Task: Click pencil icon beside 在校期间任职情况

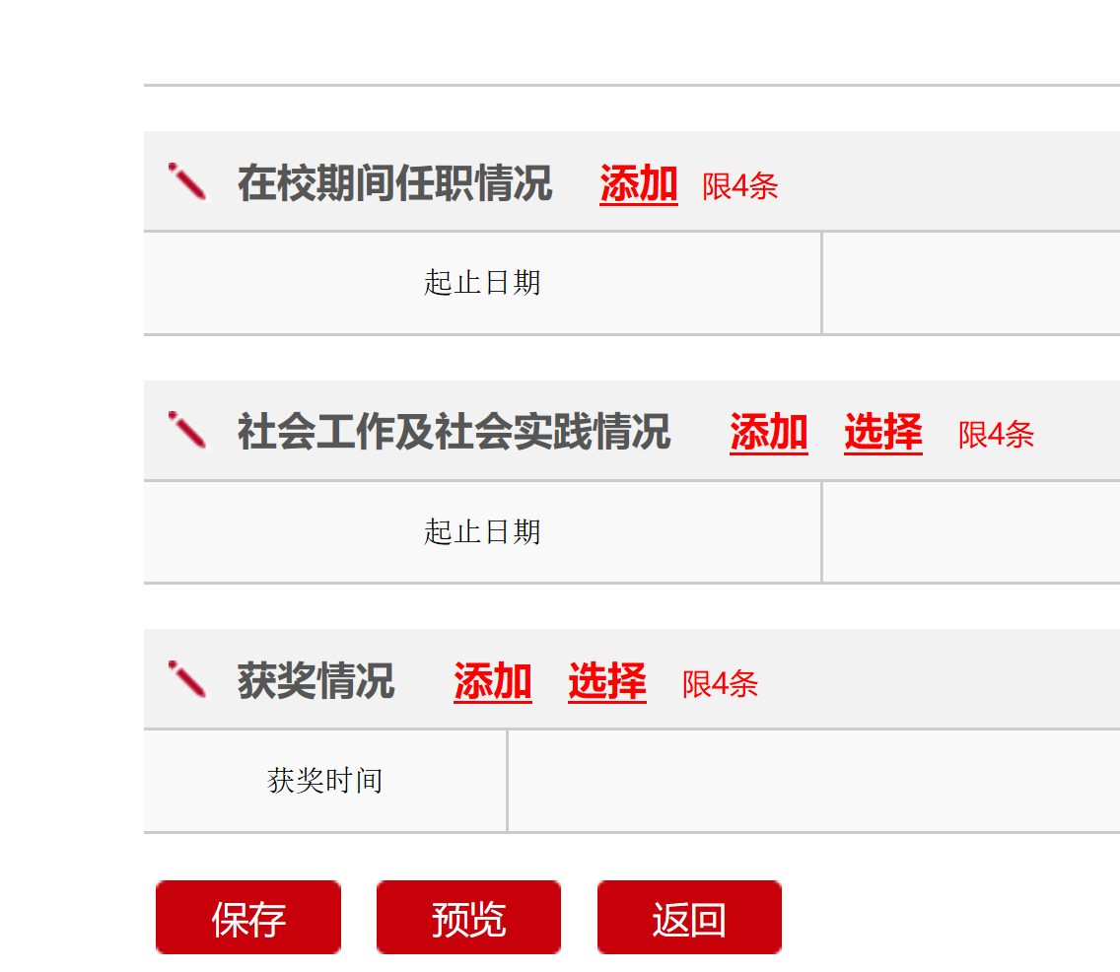Action: click(x=187, y=181)
